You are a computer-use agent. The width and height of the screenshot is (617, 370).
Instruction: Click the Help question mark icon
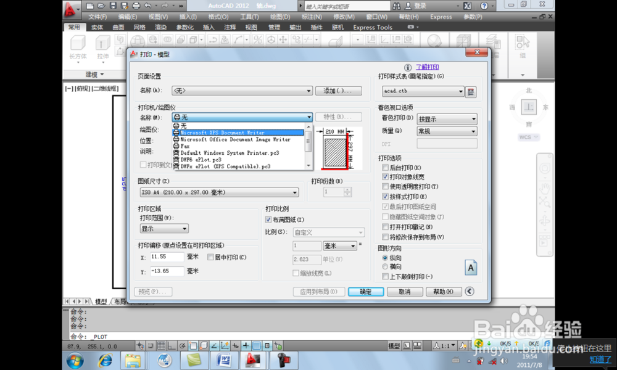(484, 6)
